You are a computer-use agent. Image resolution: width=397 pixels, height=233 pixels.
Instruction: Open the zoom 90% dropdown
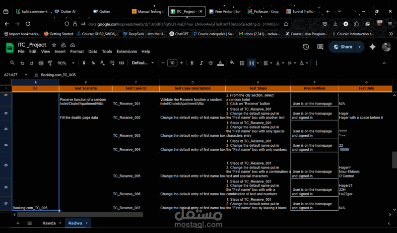point(66,63)
